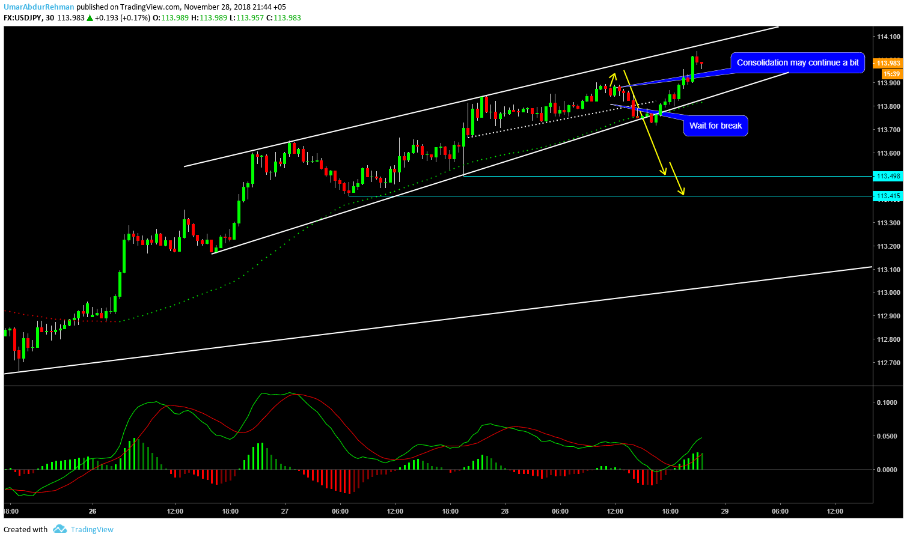Click the 113.200 price axis label
907x540 pixels.
pyautogui.click(x=888, y=246)
